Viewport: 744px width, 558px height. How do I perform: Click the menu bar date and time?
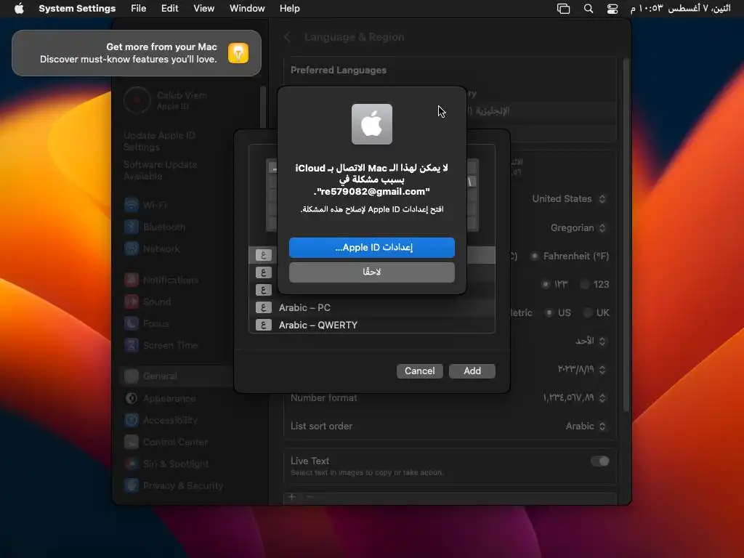(680, 9)
